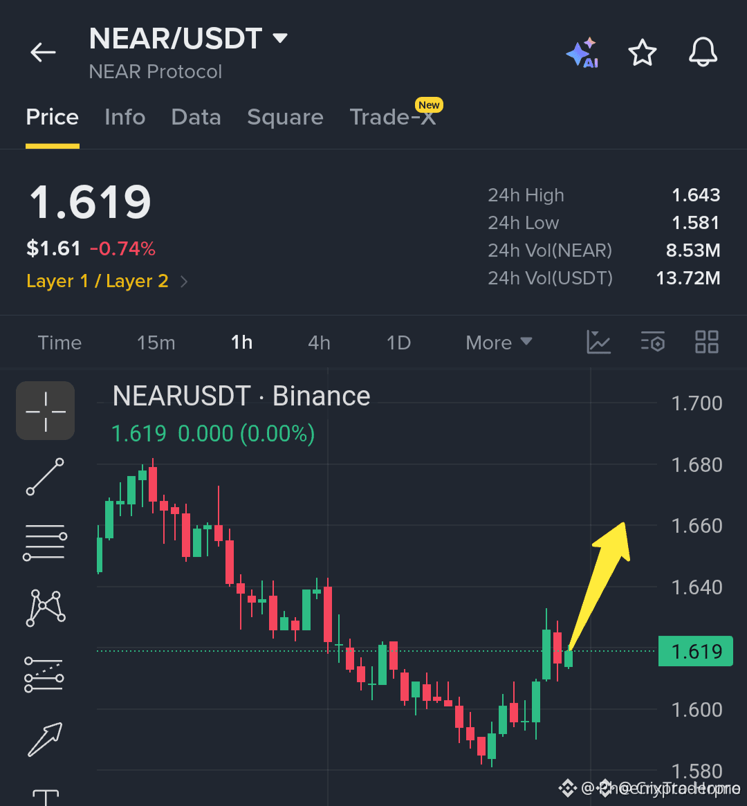This screenshot has height=806, width=747.
Task: Click the 1.619 current price axis label
Action: point(696,651)
